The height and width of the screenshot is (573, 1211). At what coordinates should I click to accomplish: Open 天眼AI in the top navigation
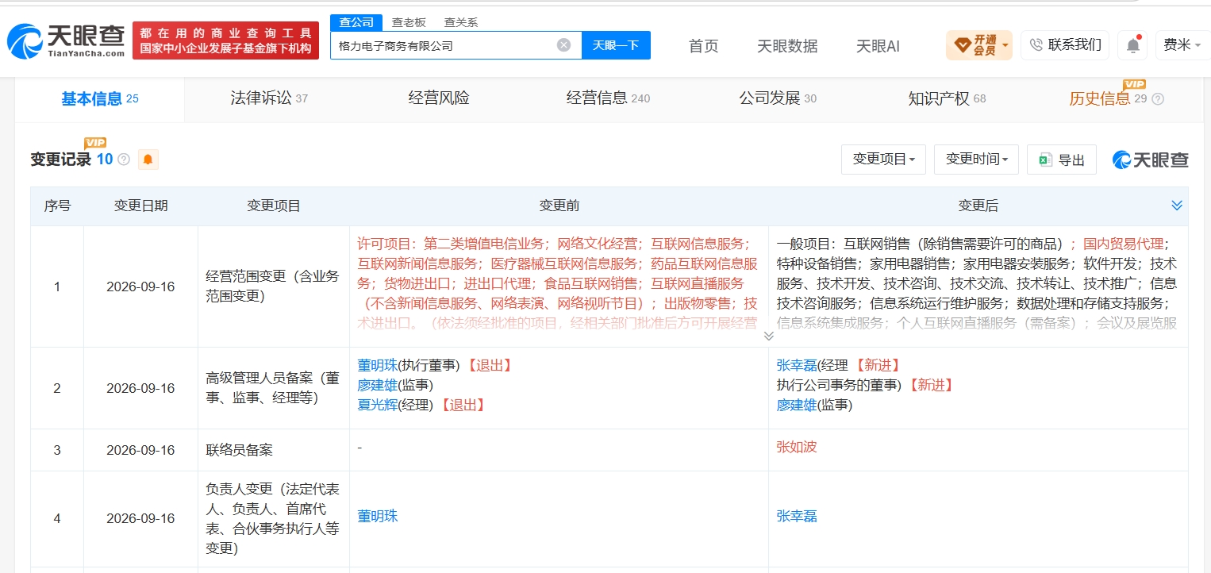click(878, 46)
